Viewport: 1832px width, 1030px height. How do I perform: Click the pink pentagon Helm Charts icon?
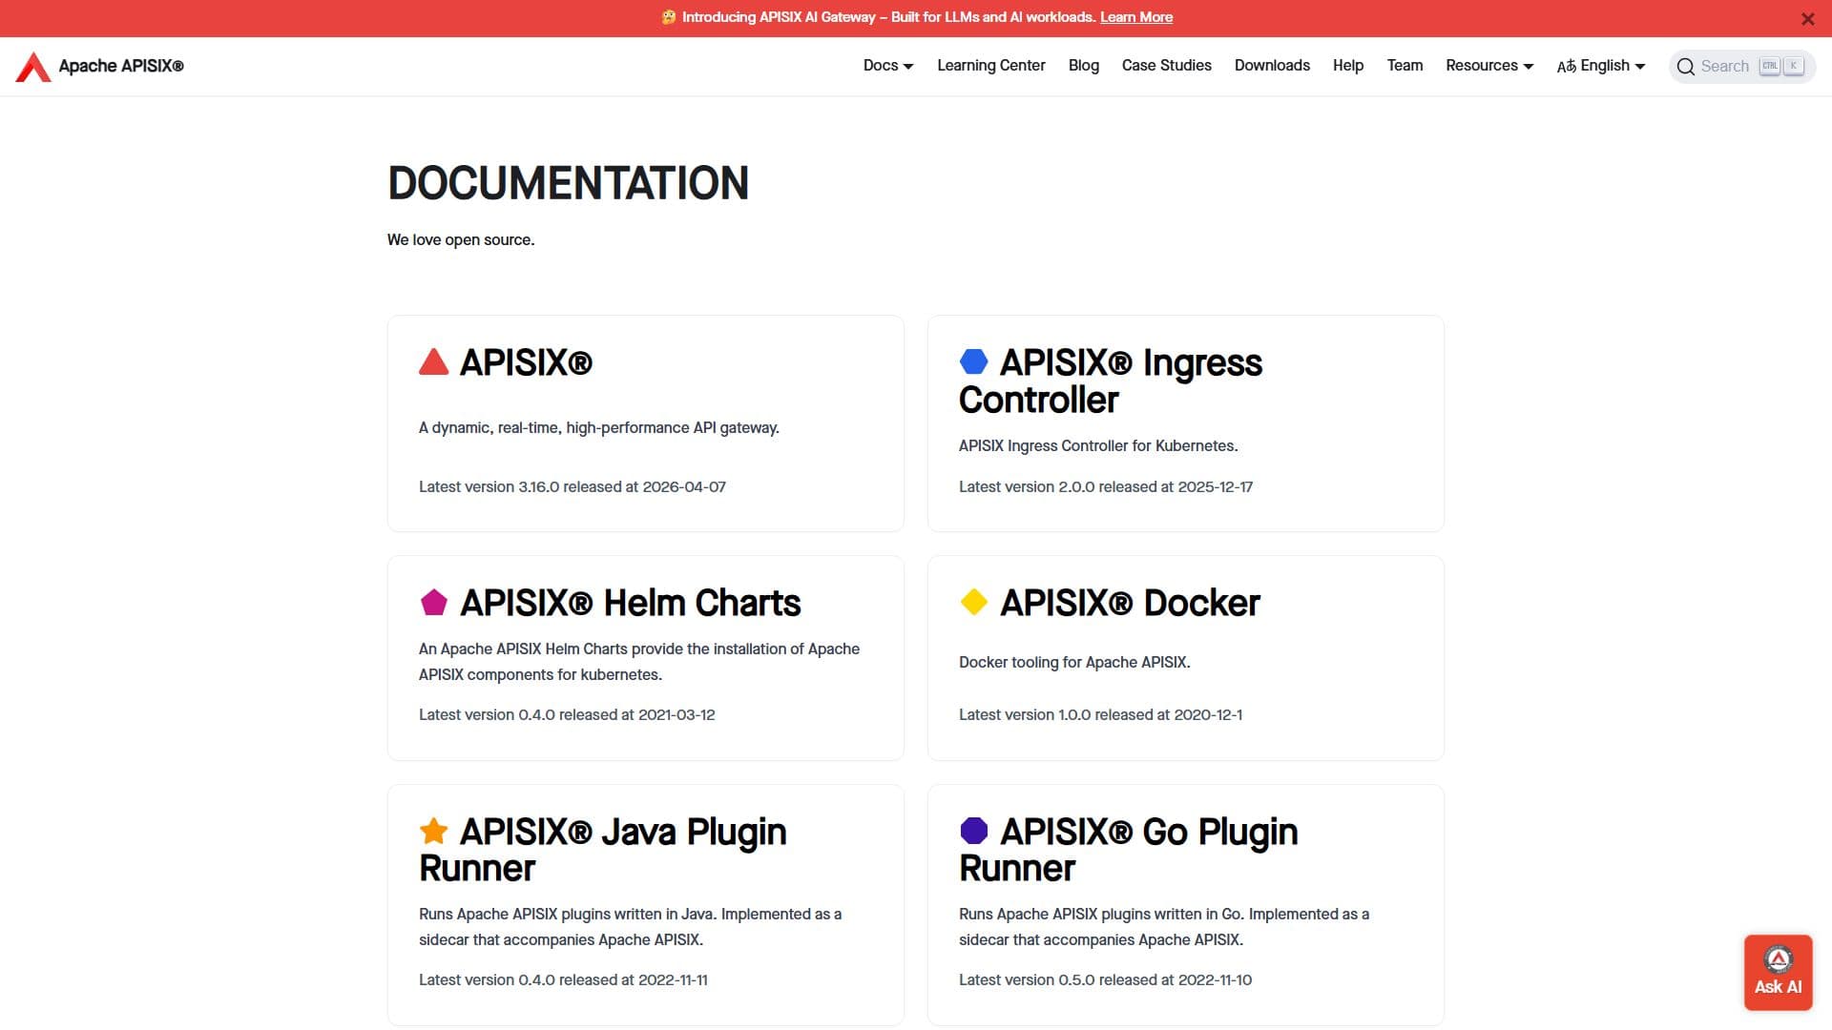(434, 602)
